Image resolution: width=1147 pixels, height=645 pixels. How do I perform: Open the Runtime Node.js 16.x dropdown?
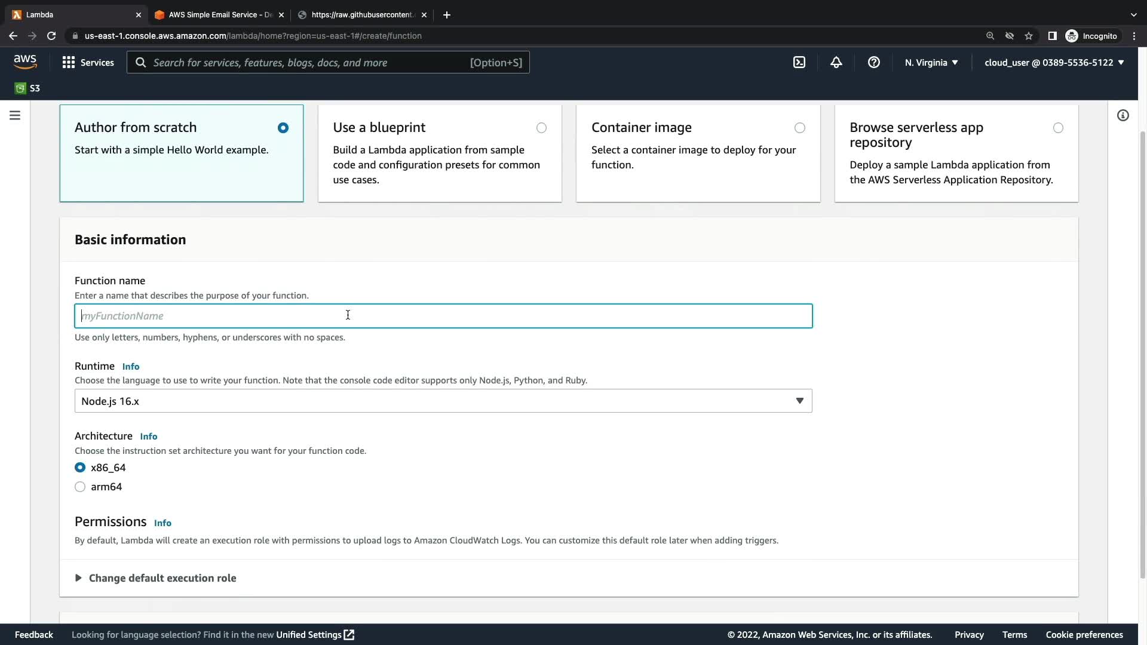[443, 401]
